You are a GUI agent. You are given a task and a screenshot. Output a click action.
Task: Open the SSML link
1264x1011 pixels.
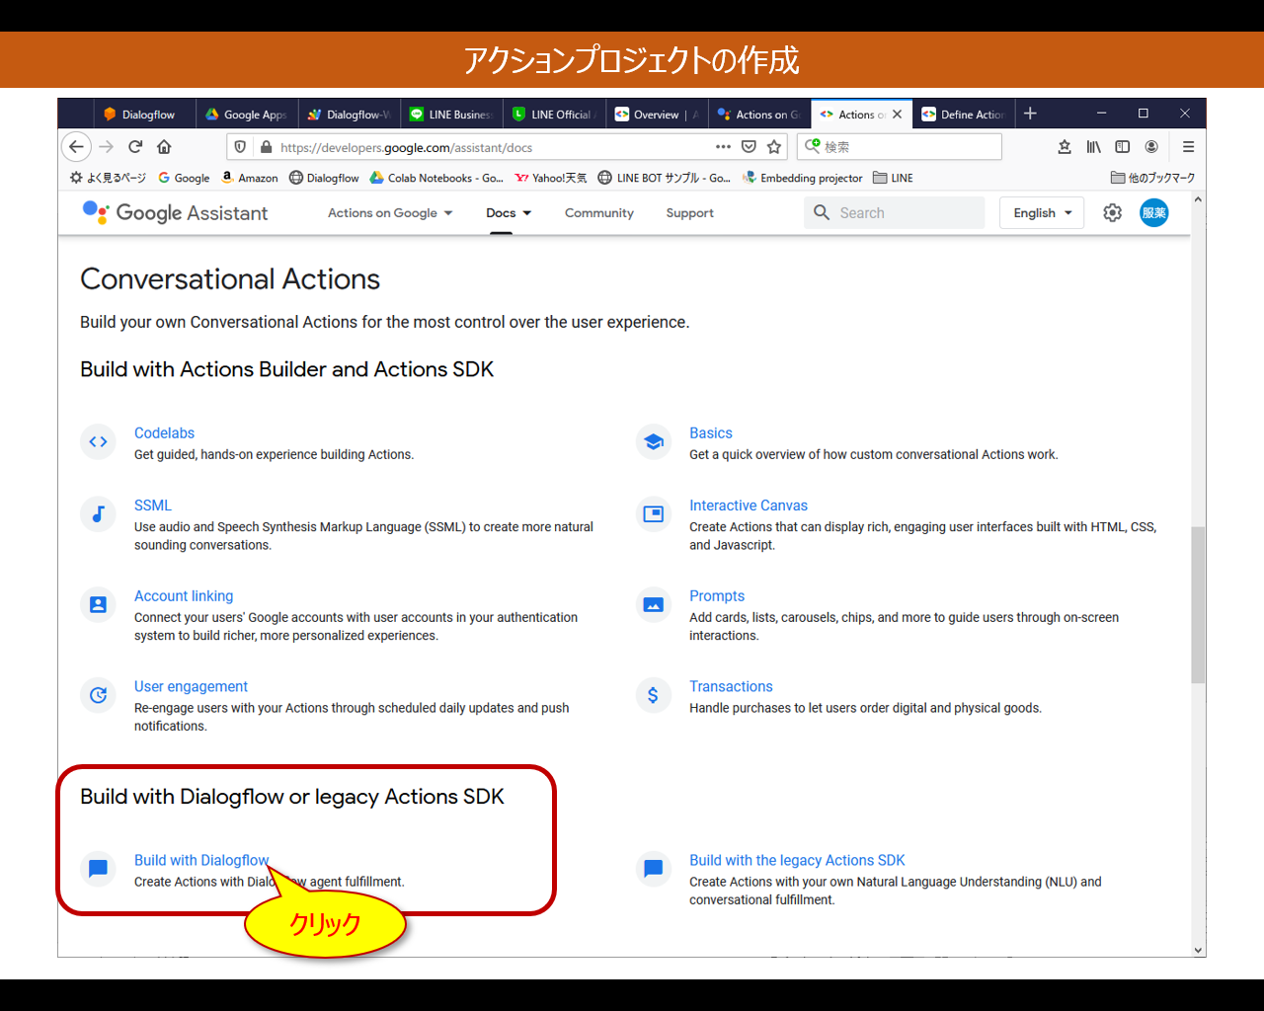pos(153,505)
